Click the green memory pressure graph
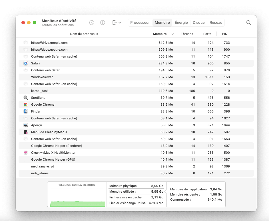The image size is (269, 221). click(x=77, y=204)
